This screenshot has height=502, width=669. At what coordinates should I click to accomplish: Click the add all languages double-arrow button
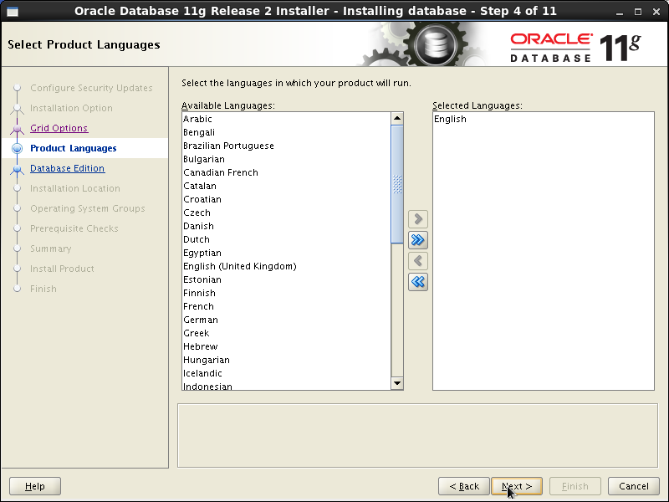coord(417,240)
